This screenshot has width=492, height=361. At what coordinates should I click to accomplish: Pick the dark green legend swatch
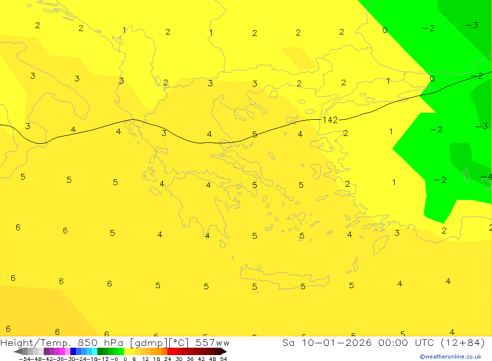click(100, 352)
